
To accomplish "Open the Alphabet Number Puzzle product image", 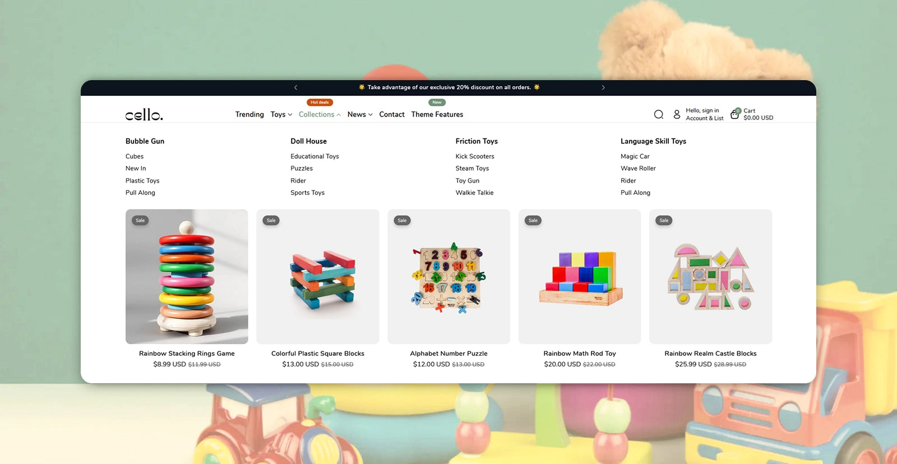I will [x=449, y=277].
